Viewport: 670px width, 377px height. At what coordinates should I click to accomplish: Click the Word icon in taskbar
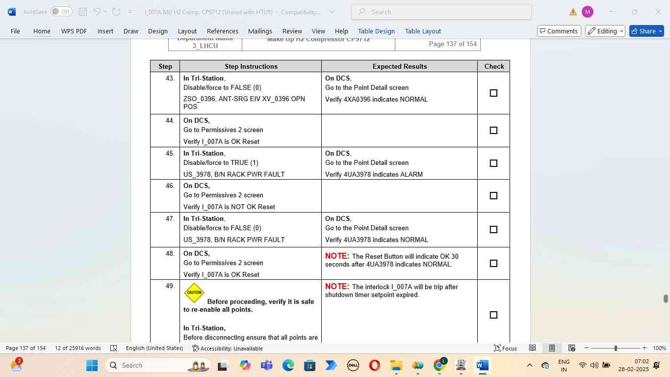482,365
